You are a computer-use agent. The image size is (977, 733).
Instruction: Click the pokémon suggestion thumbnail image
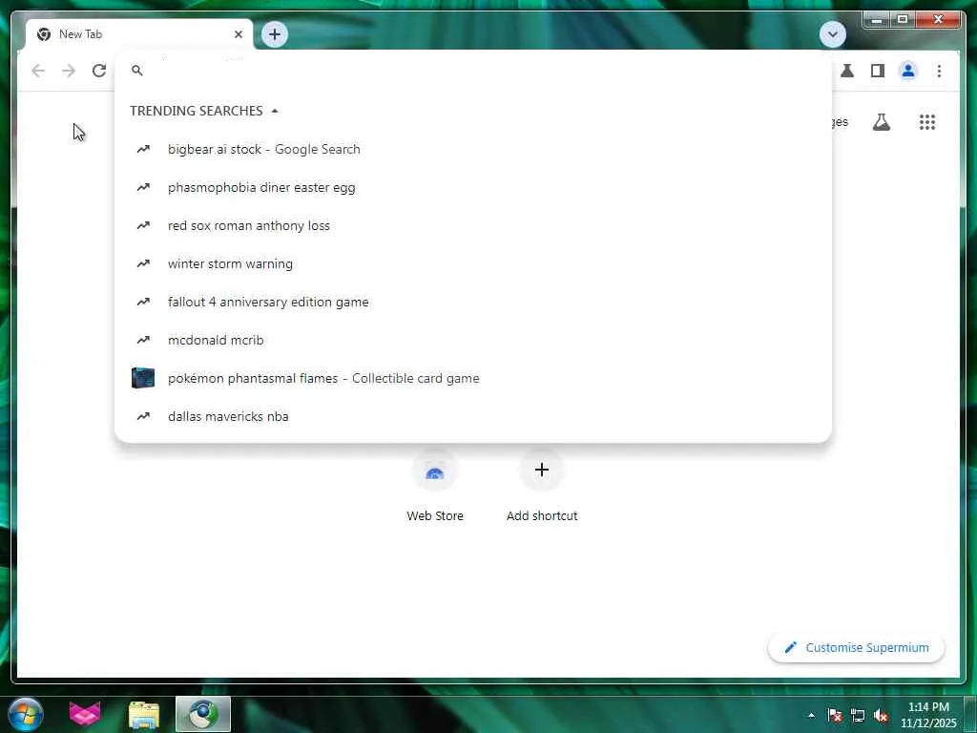tap(143, 378)
